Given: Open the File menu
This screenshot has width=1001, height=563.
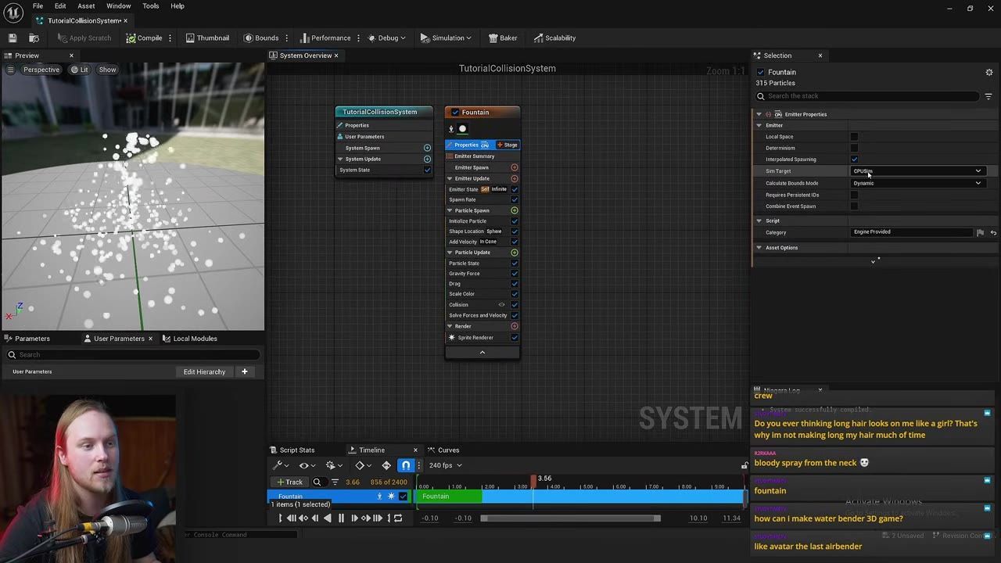Looking at the screenshot, I should [x=38, y=6].
